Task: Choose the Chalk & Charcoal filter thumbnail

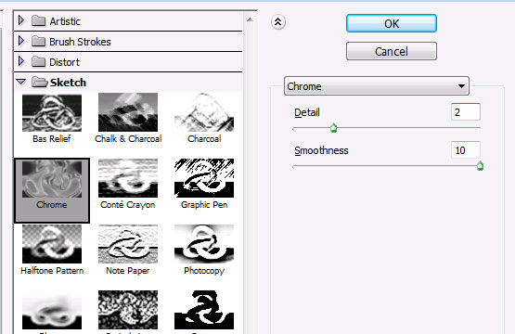Action: 128,112
